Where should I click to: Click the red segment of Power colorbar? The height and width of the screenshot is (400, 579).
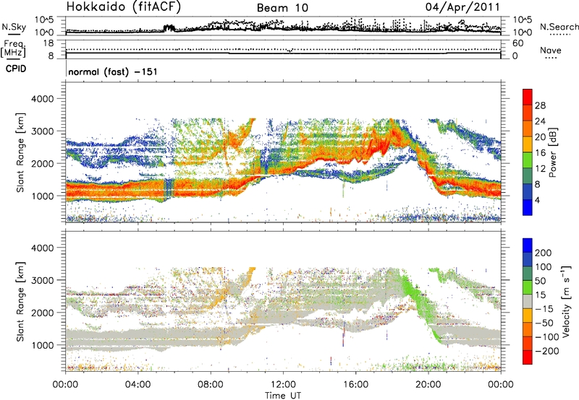[x=528, y=95]
